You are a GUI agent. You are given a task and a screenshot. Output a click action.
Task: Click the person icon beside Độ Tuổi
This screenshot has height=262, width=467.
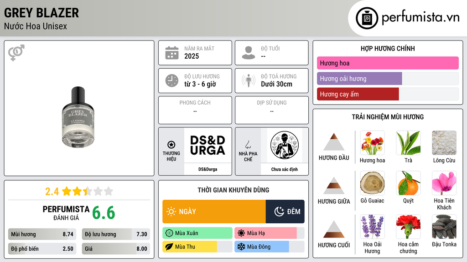pyautogui.click(x=249, y=53)
